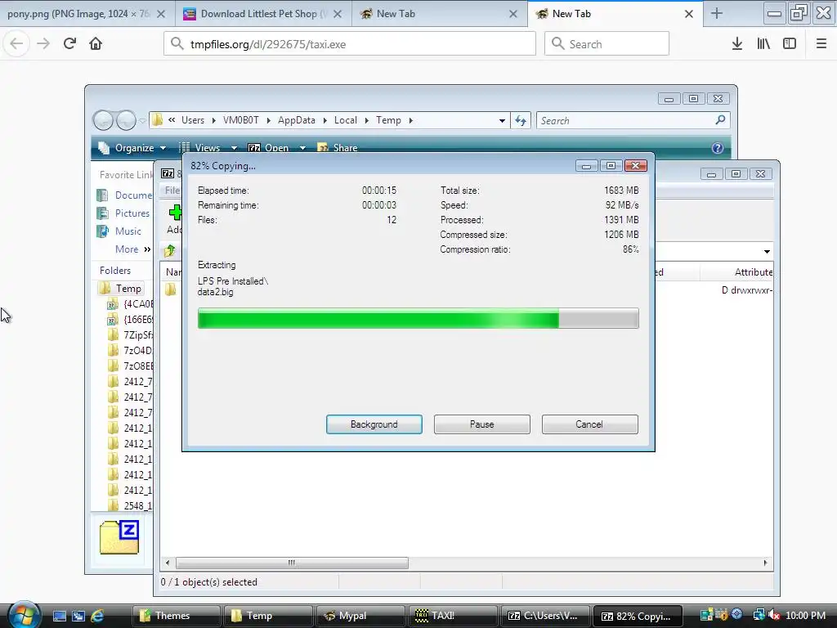This screenshot has height=628, width=837.
Task: Open browser downloads arrow
Action: [737, 44]
